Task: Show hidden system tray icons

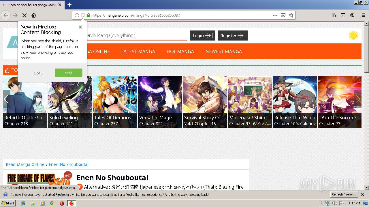Action: point(321,203)
